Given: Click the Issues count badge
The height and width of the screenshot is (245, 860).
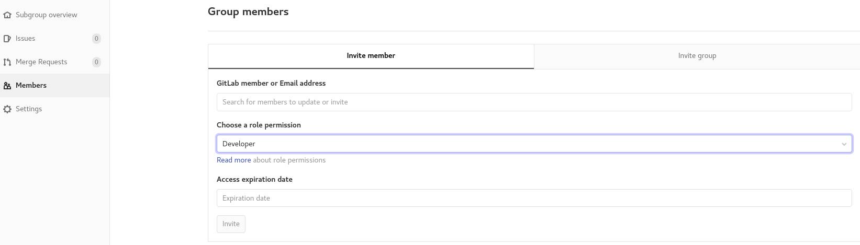Looking at the screenshot, I should pyautogui.click(x=96, y=39).
